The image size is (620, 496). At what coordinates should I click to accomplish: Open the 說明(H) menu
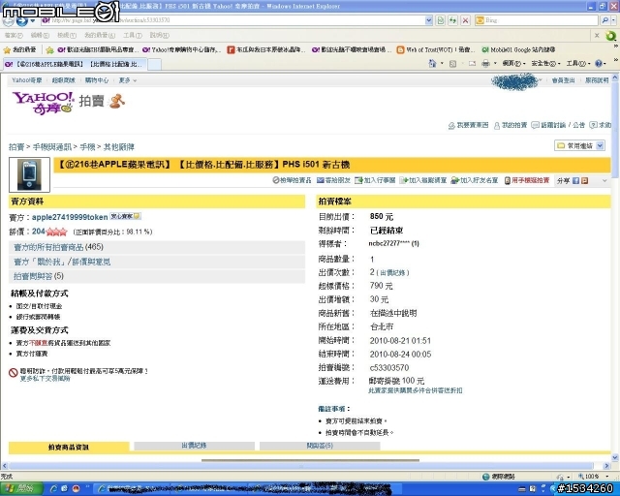[159, 35]
